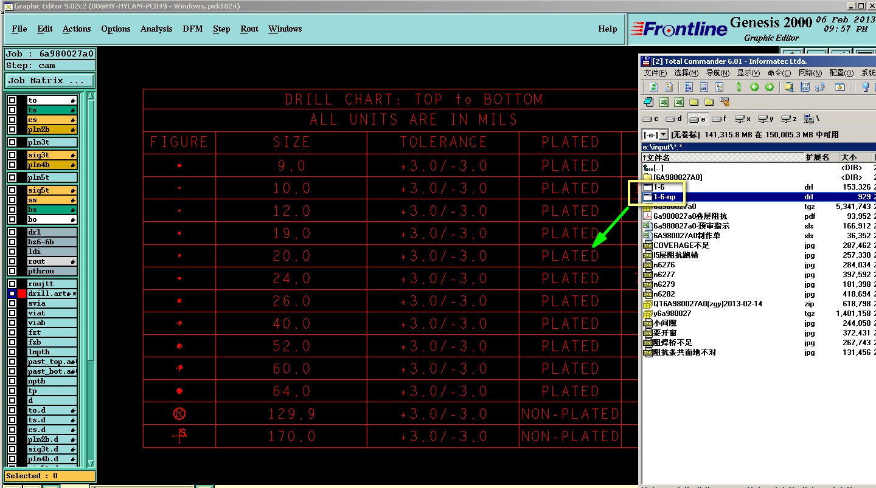Click the layer list scrollbar down arrow
Screen dimensions: 876x488
click(91, 464)
